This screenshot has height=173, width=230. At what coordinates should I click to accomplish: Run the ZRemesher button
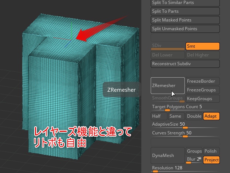[x=168, y=86]
